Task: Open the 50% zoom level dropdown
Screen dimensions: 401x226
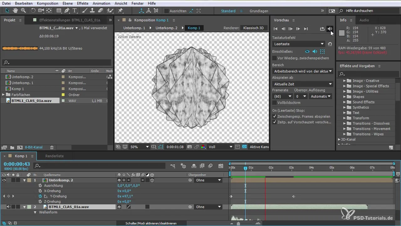Action: point(139,147)
